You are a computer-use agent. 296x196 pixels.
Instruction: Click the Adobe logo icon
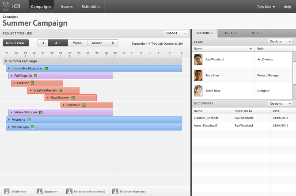tap(6, 7)
